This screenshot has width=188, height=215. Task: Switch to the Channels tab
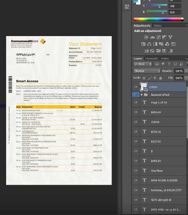point(151,59)
